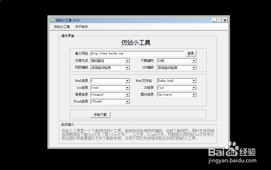271x170 pixels.
Task: Open the 仿站小工具 menu
Action: [61, 27]
